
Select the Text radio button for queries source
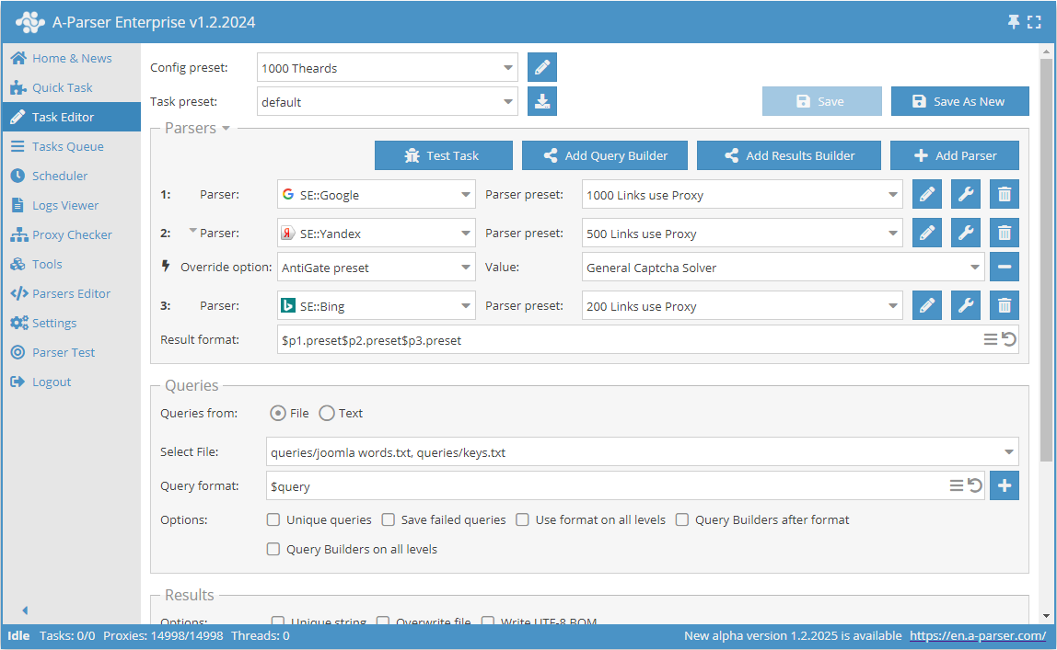[x=327, y=413]
